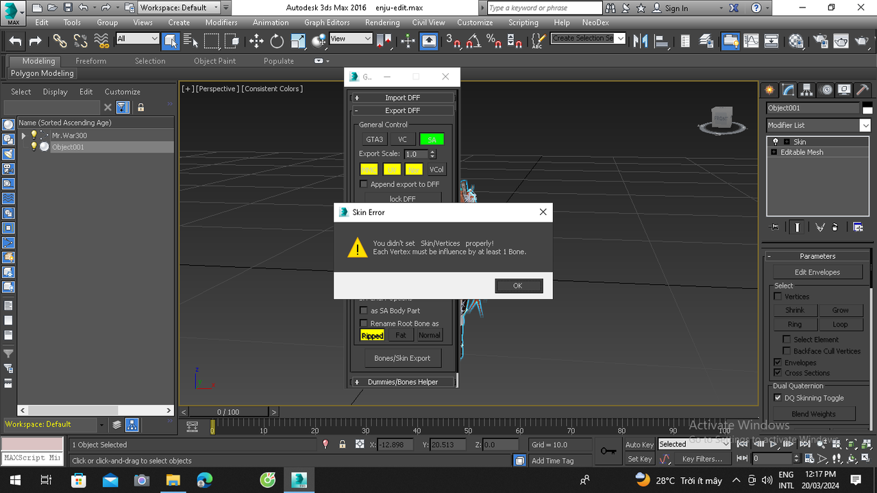Activate the Select and Move tool
The image size is (877, 493).
click(x=256, y=41)
